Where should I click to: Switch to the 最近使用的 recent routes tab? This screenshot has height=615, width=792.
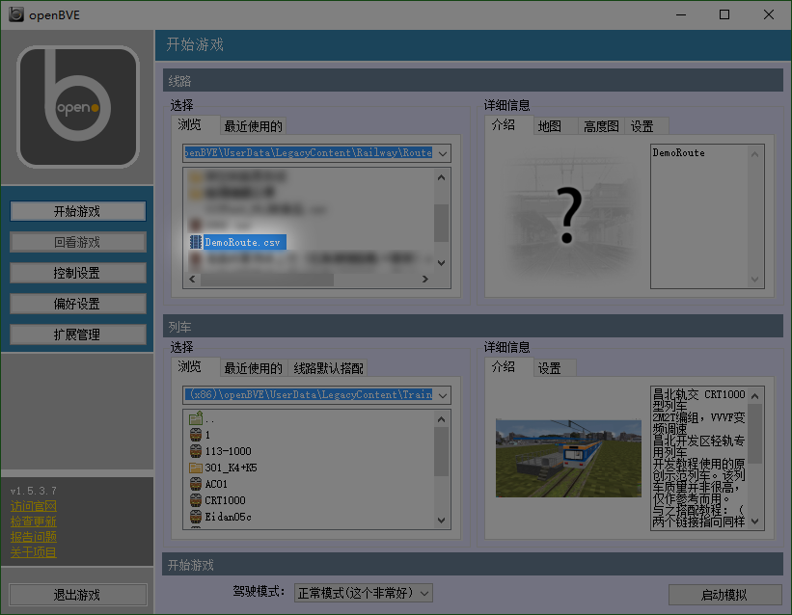(x=253, y=125)
